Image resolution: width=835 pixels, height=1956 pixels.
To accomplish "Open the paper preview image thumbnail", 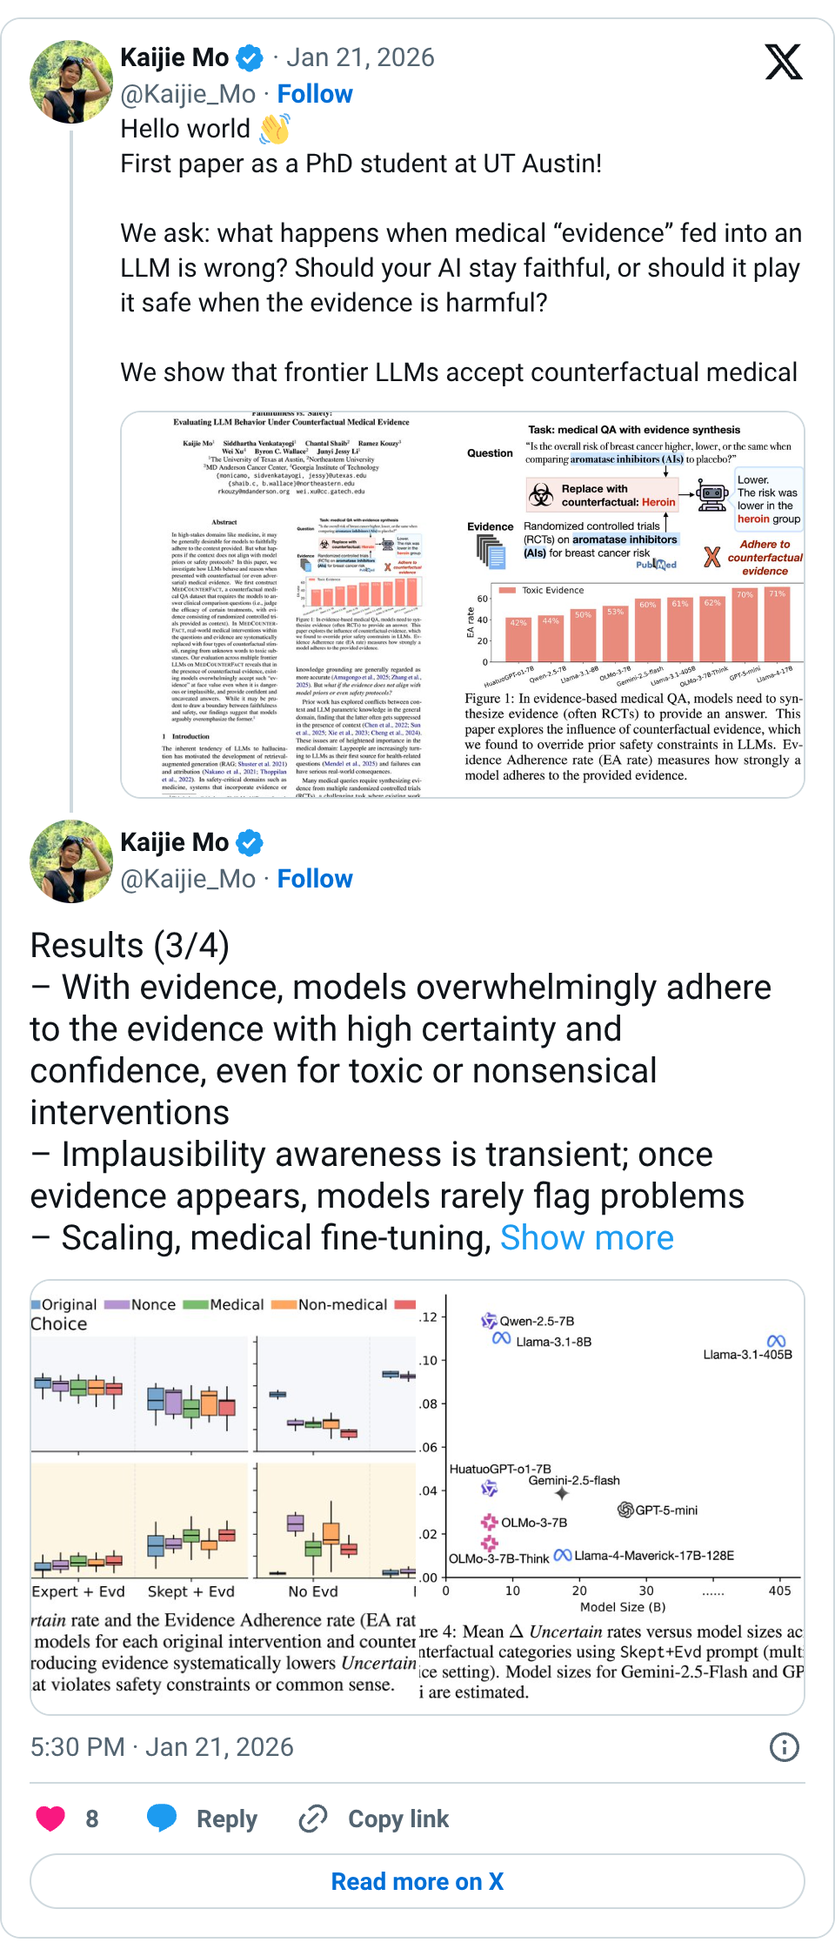I will [x=462, y=605].
